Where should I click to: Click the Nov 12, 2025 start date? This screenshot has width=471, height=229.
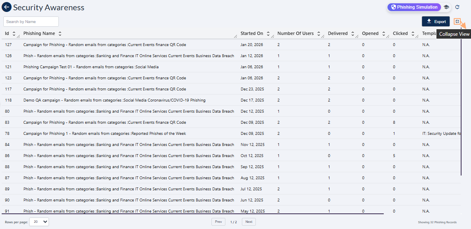coord(252,145)
